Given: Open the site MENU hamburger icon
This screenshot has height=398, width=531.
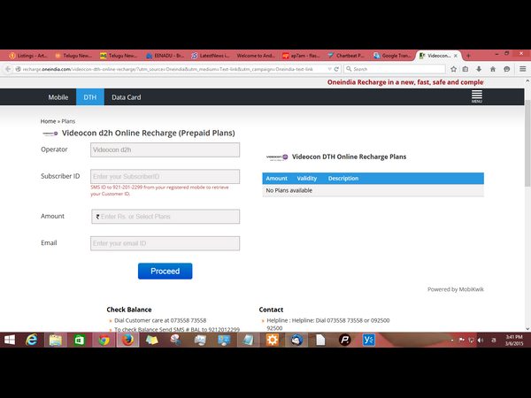Looking at the screenshot, I should click(476, 96).
